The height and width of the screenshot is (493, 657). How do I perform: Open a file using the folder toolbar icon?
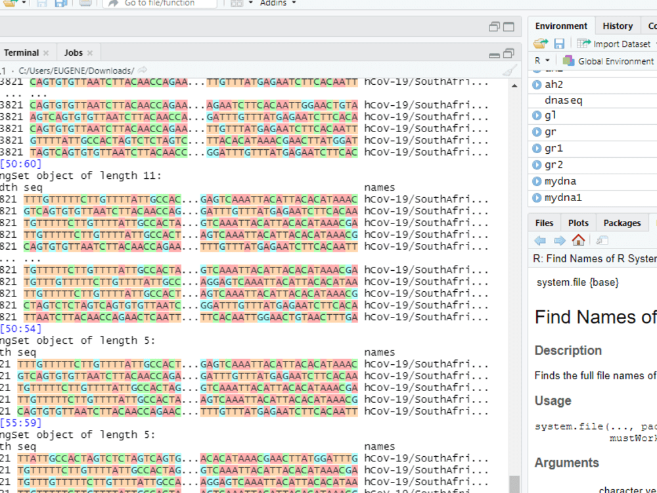[9, 4]
